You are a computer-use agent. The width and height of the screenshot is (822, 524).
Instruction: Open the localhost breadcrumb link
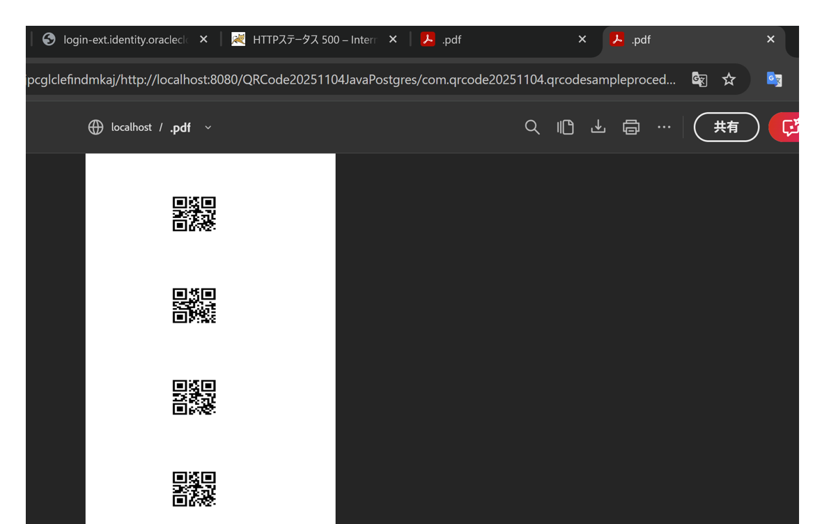click(131, 127)
